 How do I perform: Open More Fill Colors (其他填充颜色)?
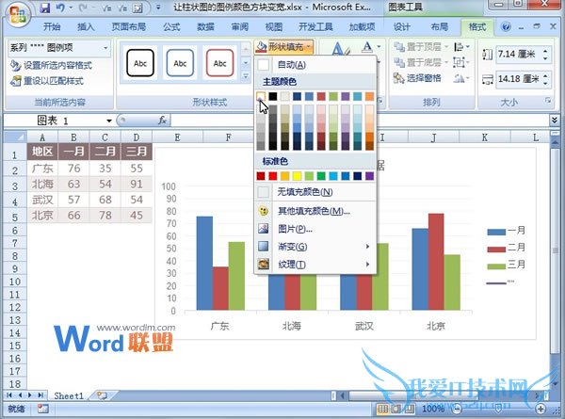tap(315, 211)
